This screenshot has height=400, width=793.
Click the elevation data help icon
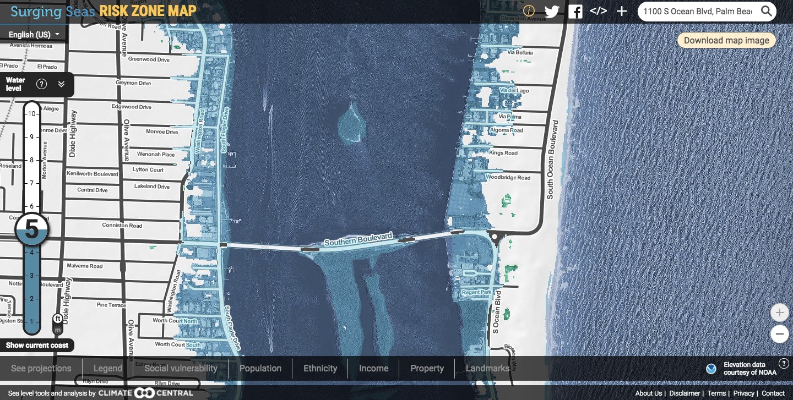click(784, 364)
